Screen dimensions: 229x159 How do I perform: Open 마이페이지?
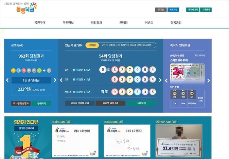click(x=193, y=9)
